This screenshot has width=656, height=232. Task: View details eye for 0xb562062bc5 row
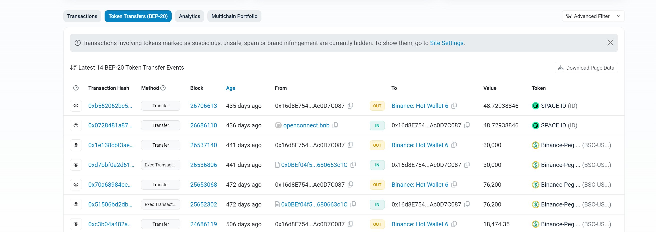click(x=76, y=106)
